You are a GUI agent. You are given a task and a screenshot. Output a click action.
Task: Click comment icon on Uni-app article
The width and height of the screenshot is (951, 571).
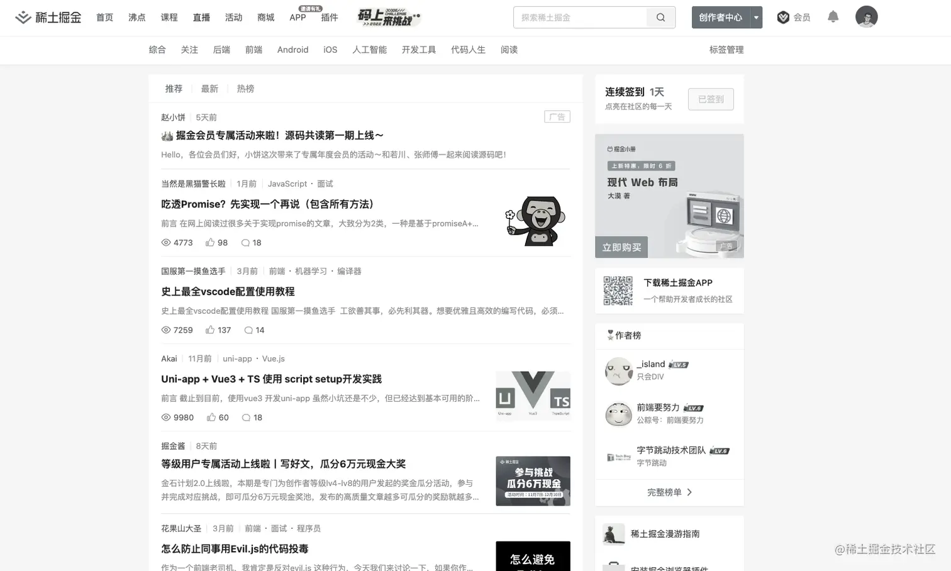246,418
